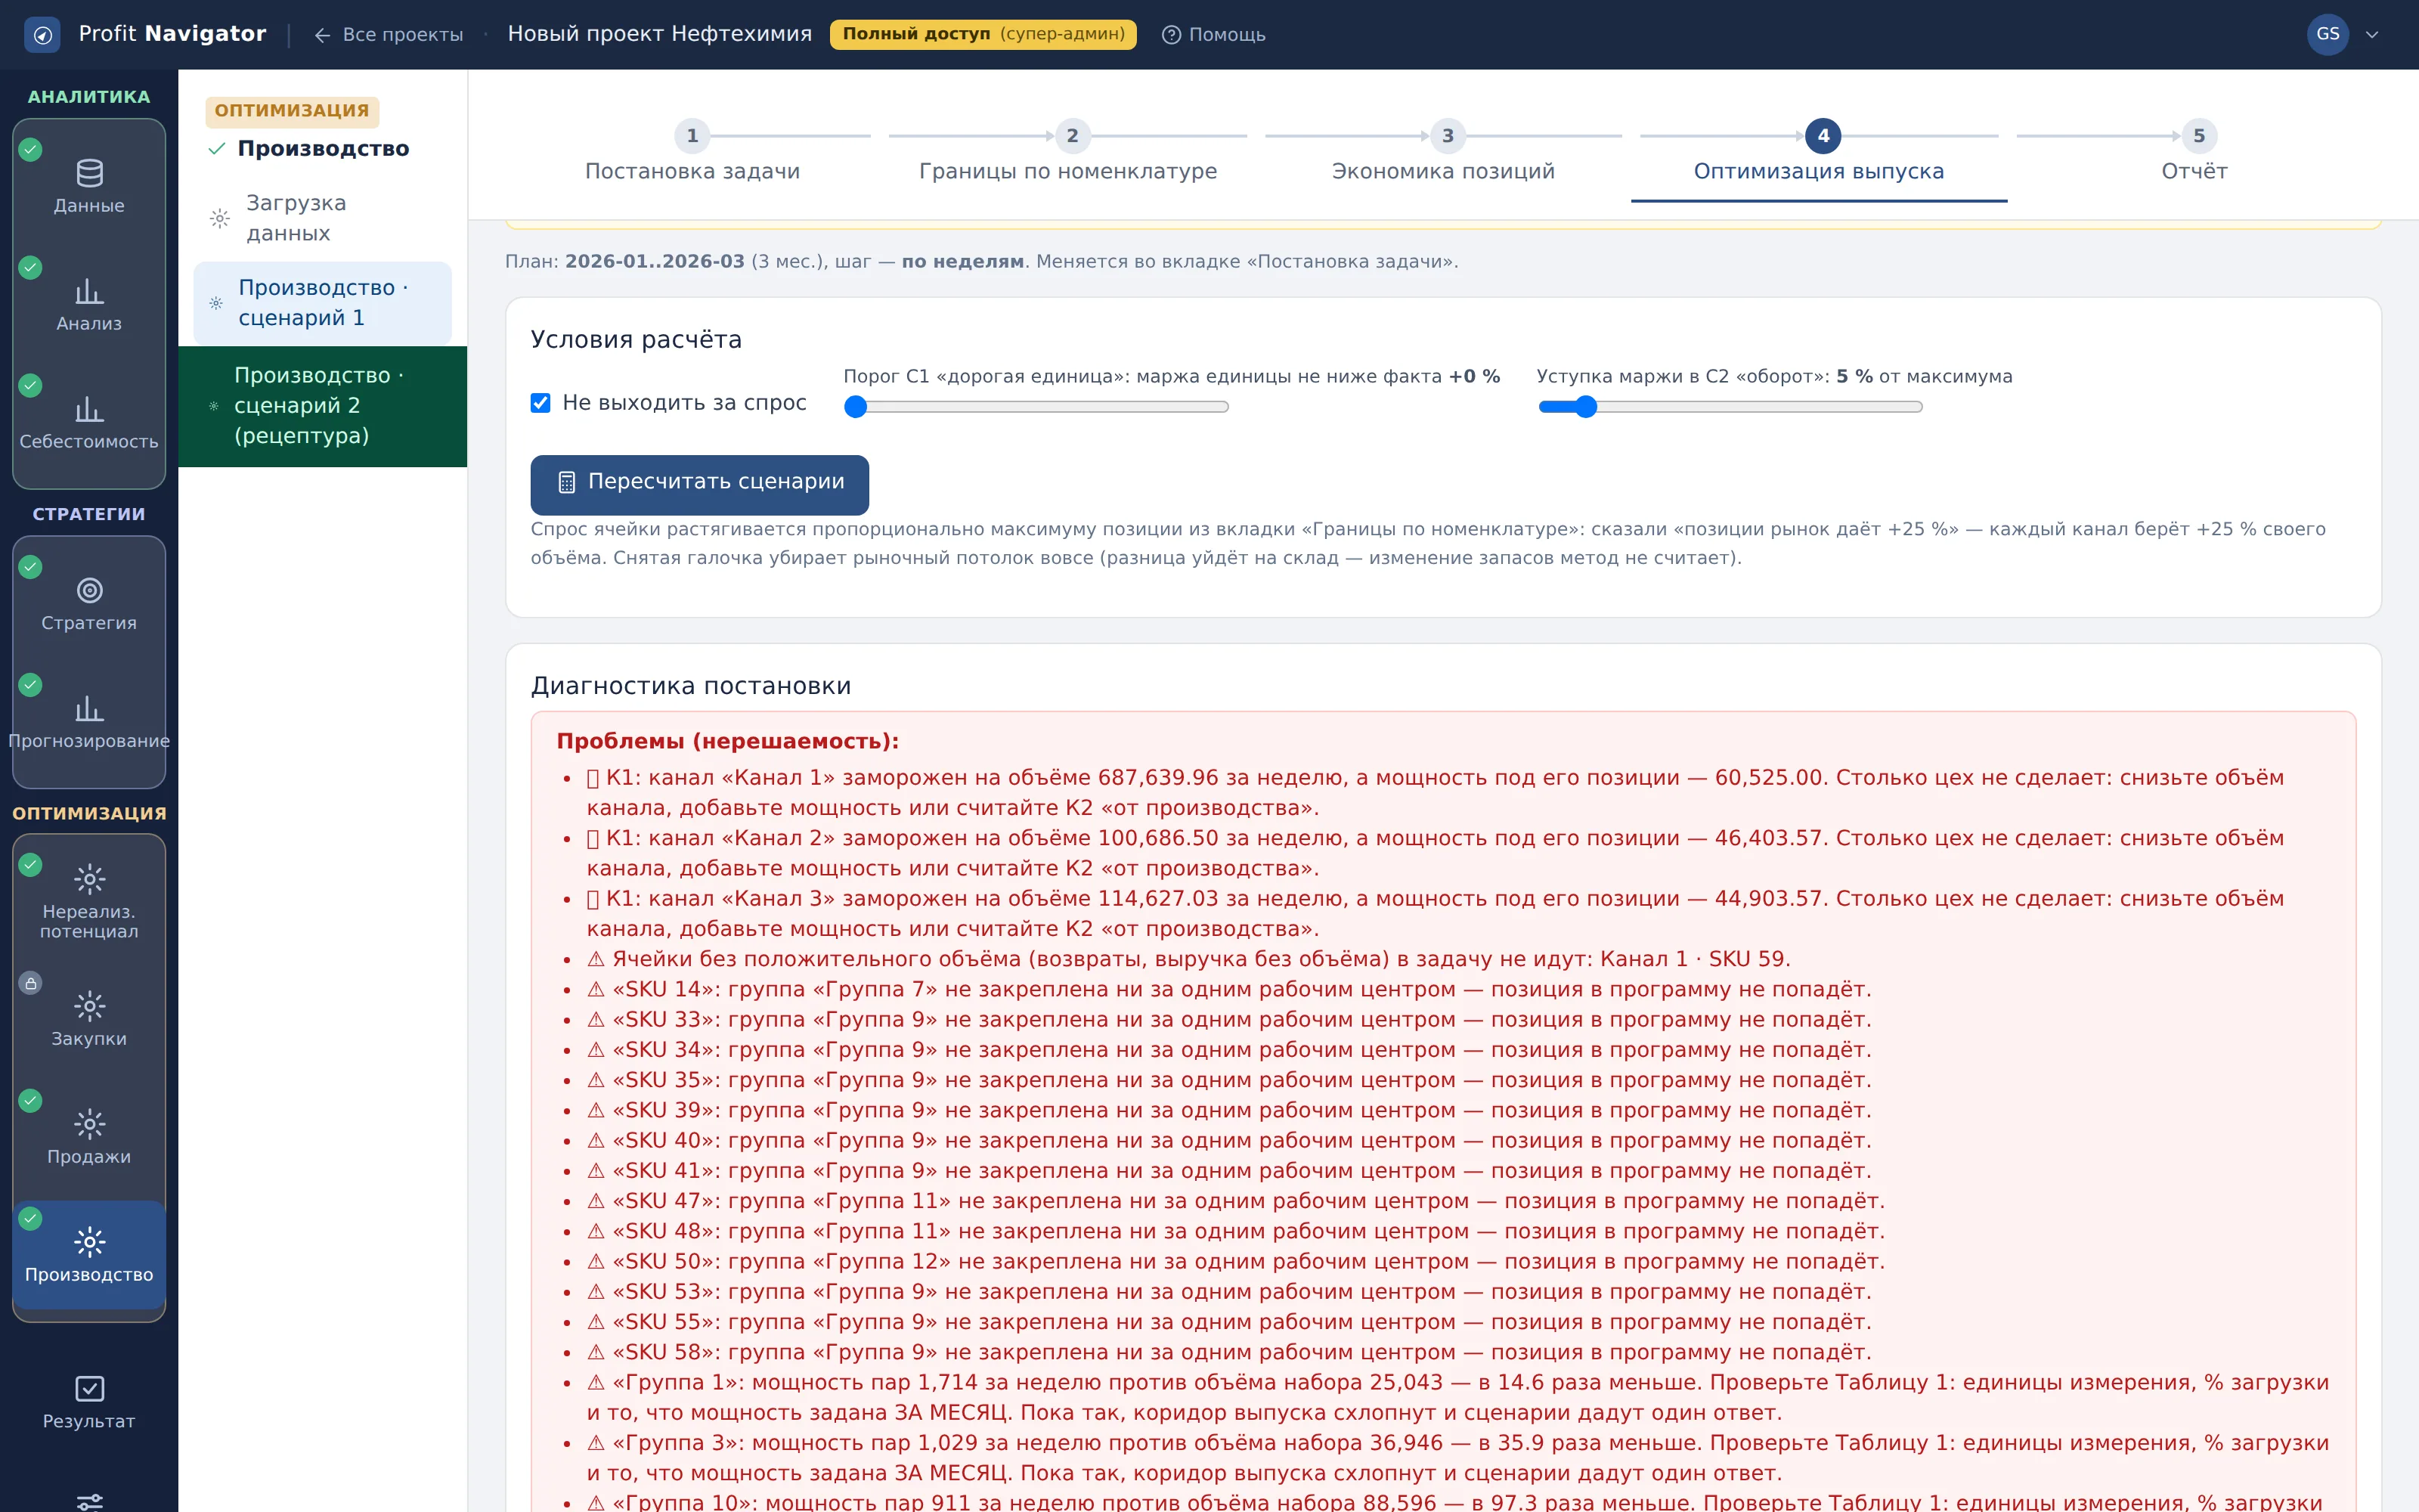The image size is (2419, 1512).
Task: Click the settings sliders icon at sidebar bottom
Action: point(89,1502)
